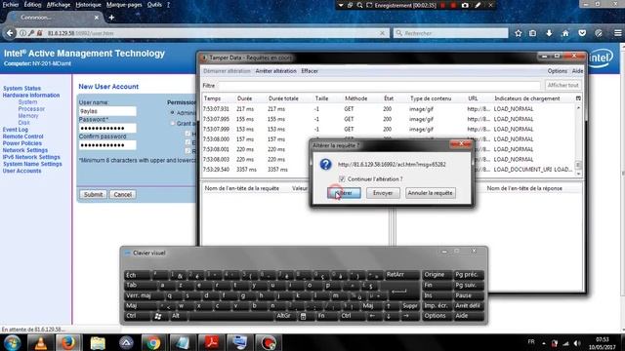Sort by Durée totale column header
Screen dimensions: 625x351
283,98
